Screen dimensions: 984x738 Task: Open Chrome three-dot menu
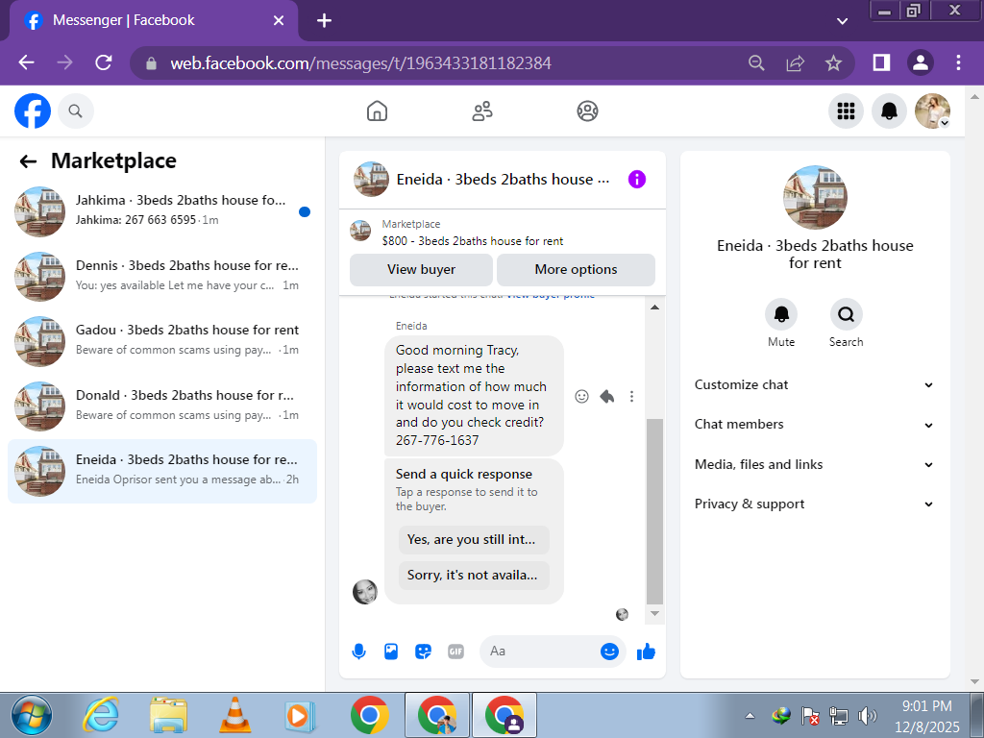click(x=958, y=62)
